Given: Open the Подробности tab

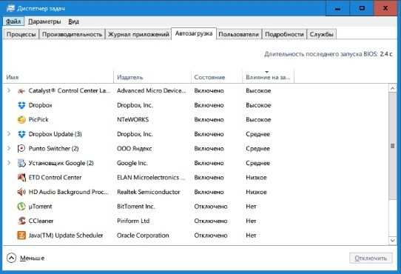Looking at the screenshot, I should (x=284, y=34).
